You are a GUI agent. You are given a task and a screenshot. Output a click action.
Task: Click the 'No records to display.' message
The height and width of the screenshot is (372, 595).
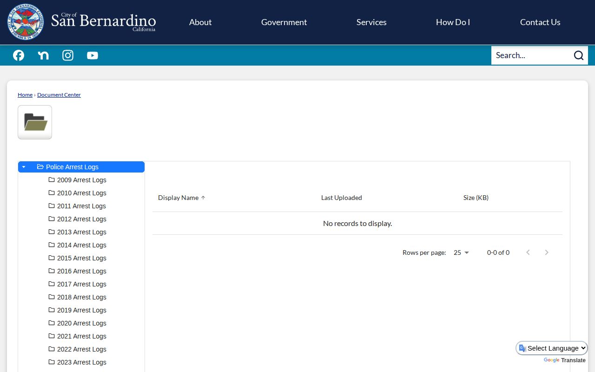[x=357, y=223]
